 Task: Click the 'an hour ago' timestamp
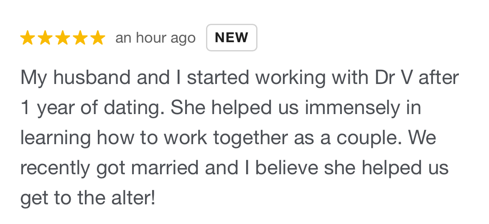[x=155, y=38]
